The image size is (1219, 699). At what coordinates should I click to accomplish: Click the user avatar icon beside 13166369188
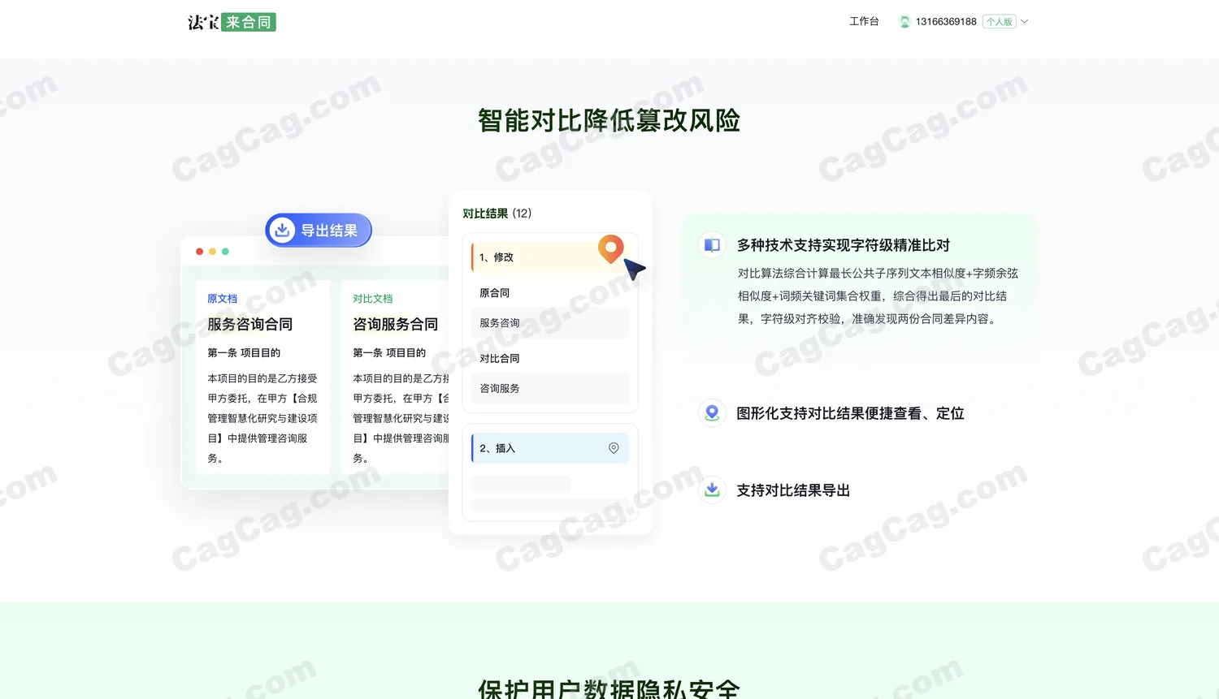coord(904,22)
